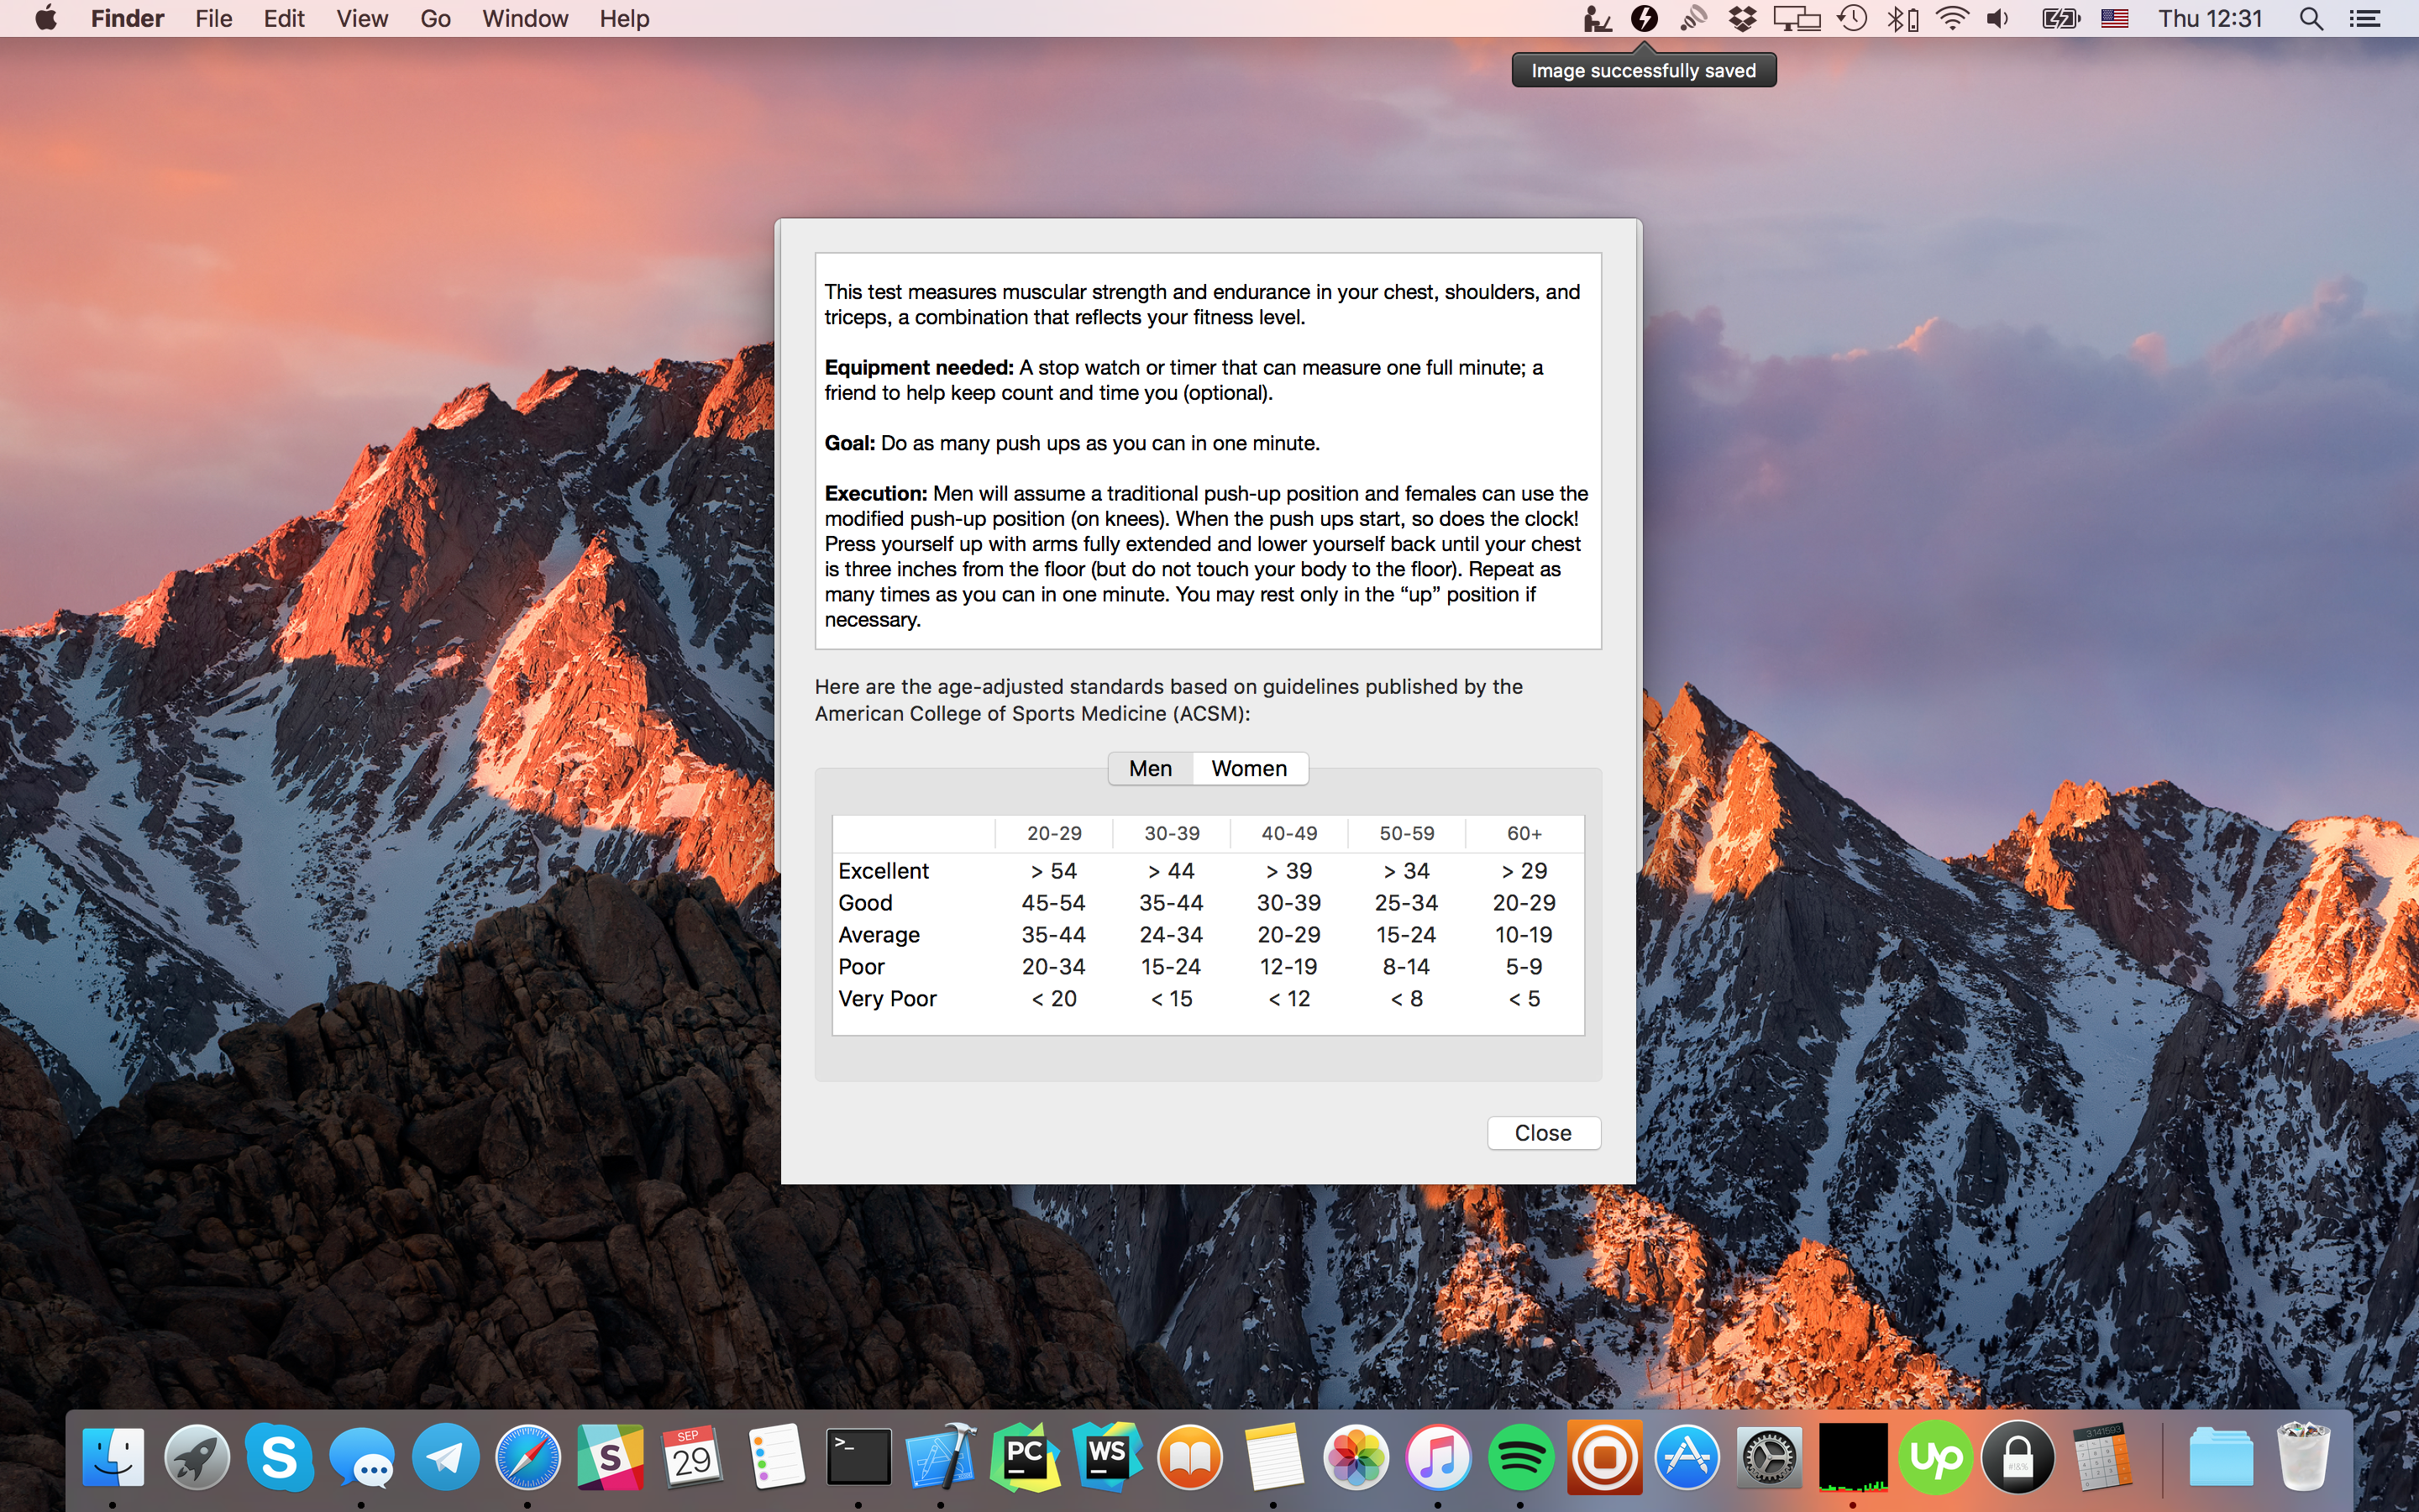Open Notification Center list icon

pos(2365,19)
